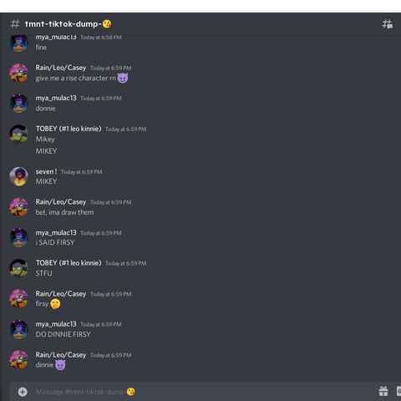
Task: Click username 'seven !' above MIKEY message
Action: point(46,171)
